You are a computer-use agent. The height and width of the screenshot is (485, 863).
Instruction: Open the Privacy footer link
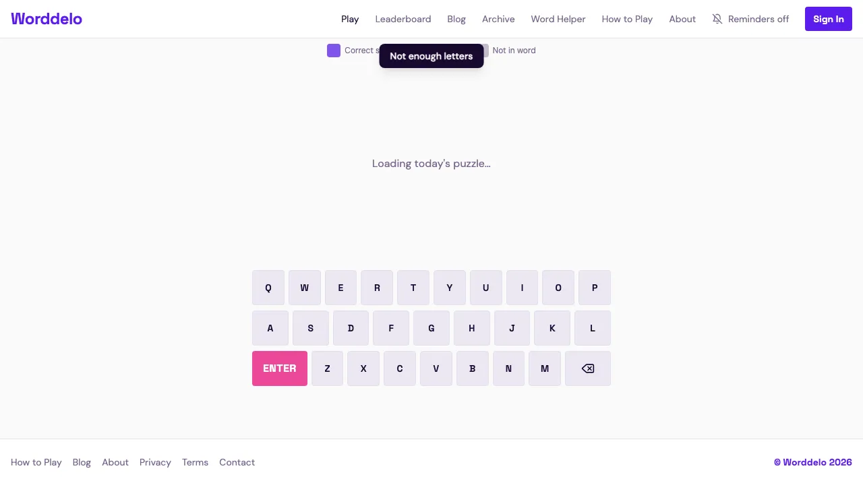[x=155, y=462]
